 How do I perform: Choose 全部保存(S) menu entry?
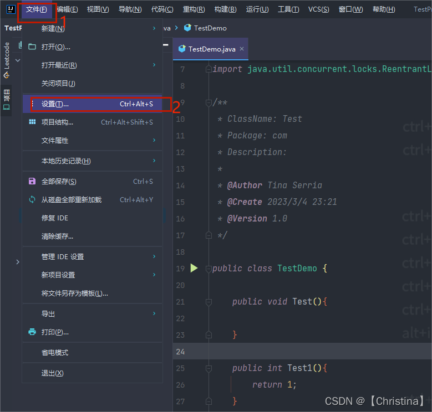pyautogui.click(x=92, y=181)
